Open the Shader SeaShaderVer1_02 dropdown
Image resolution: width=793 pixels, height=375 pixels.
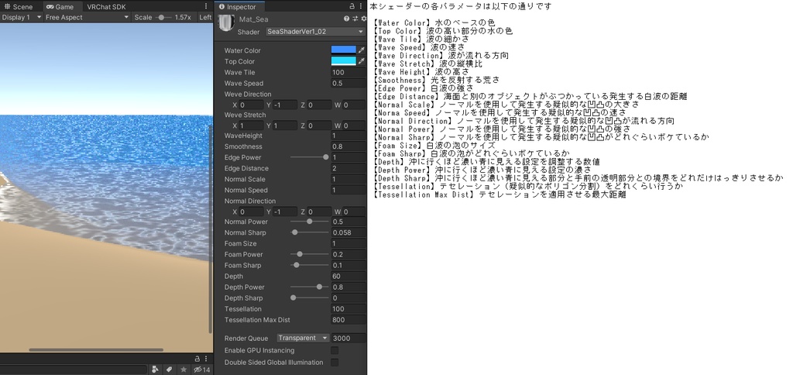315,31
